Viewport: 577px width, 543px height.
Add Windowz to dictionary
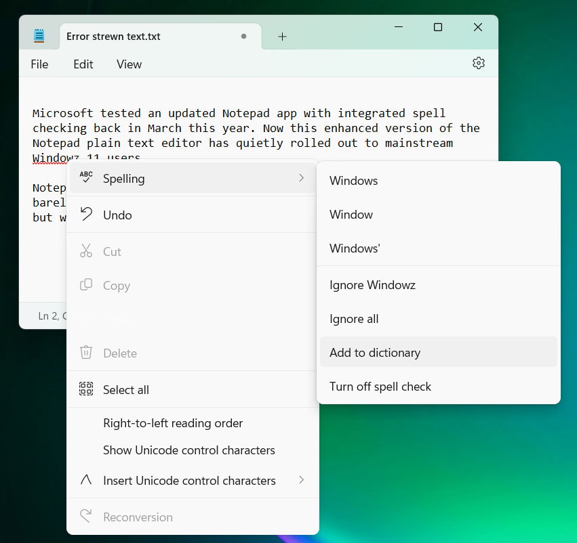375,352
